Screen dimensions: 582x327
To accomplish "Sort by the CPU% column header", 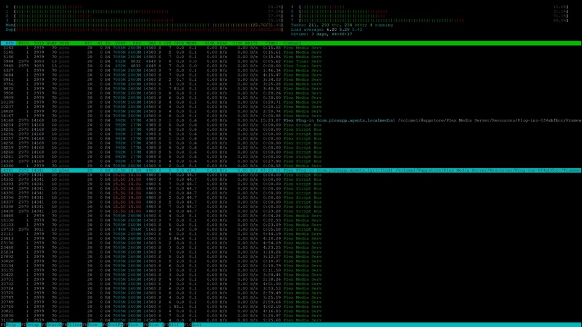I will pyautogui.click(x=179, y=43).
